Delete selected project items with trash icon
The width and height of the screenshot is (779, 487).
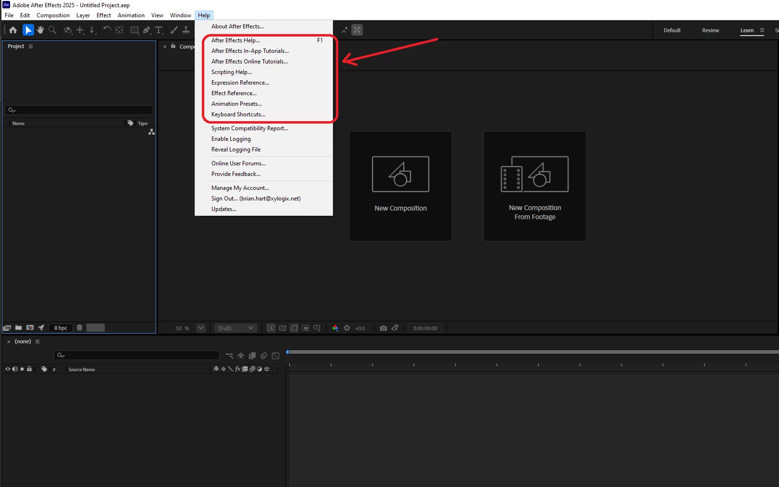(x=80, y=327)
